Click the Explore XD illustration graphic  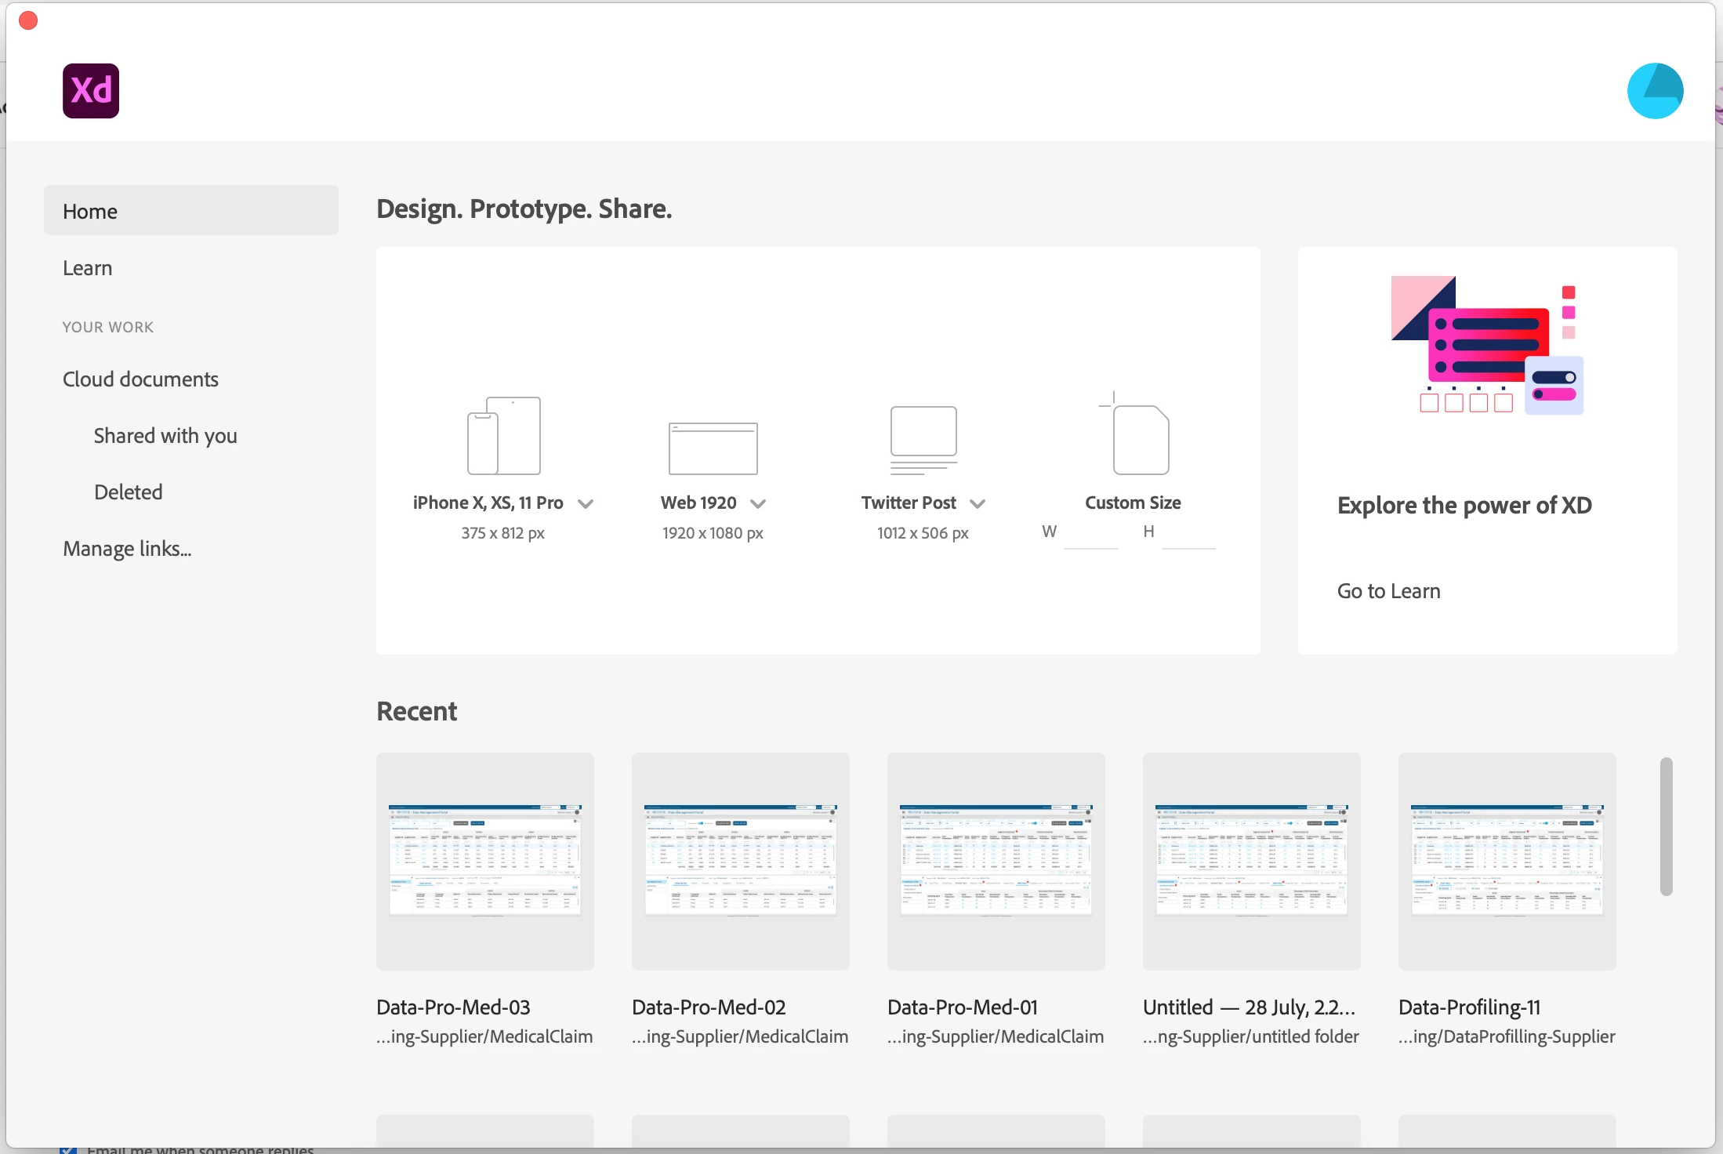click(1487, 346)
